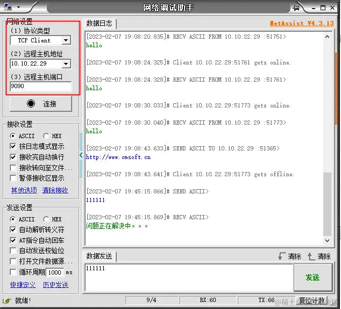Switch to the 数据日志 tab
The height and width of the screenshot is (309, 341).
pos(100,24)
